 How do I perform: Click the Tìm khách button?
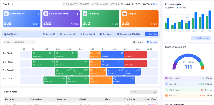tap(151, 34)
